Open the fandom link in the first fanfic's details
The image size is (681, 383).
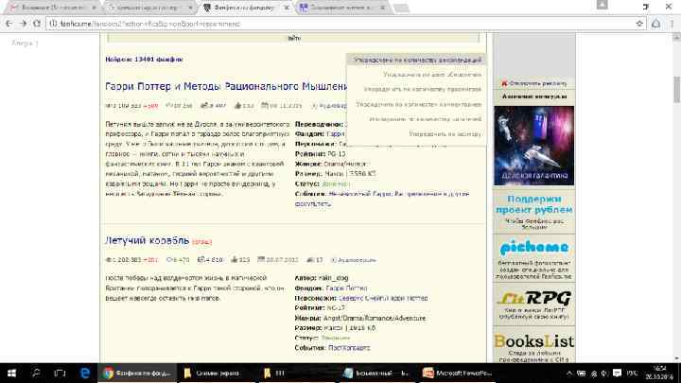click(x=336, y=134)
